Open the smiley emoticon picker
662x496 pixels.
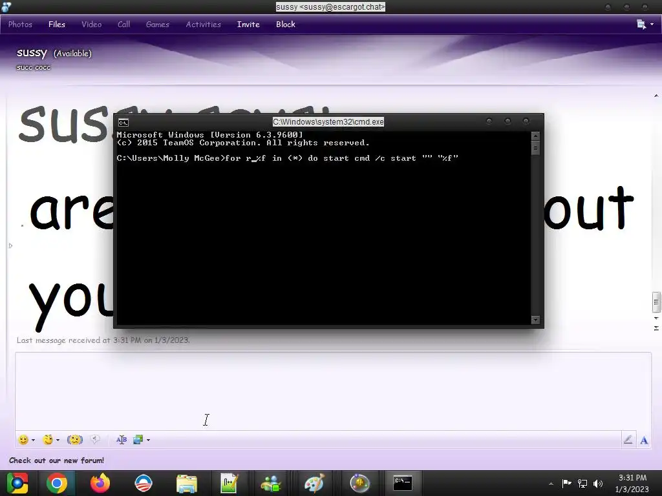tap(23, 440)
